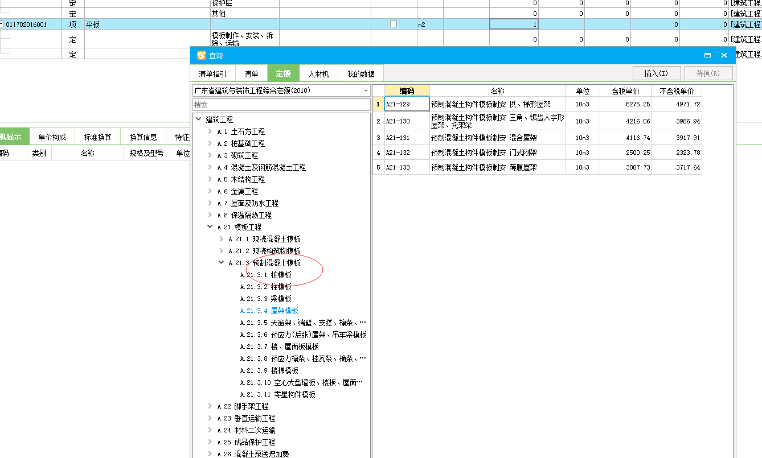Expand A.5 木结构工程 node

210,179
